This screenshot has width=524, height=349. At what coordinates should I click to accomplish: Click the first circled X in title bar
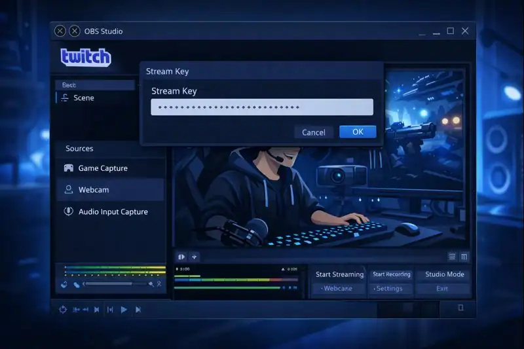coord(60,31)
